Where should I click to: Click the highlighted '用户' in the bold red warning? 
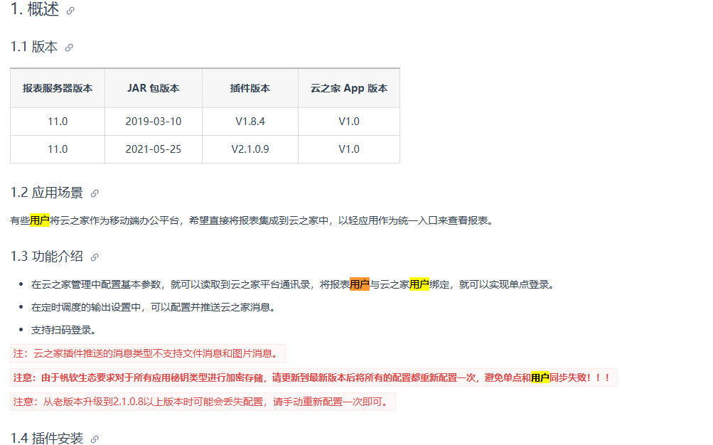point(540,377)
